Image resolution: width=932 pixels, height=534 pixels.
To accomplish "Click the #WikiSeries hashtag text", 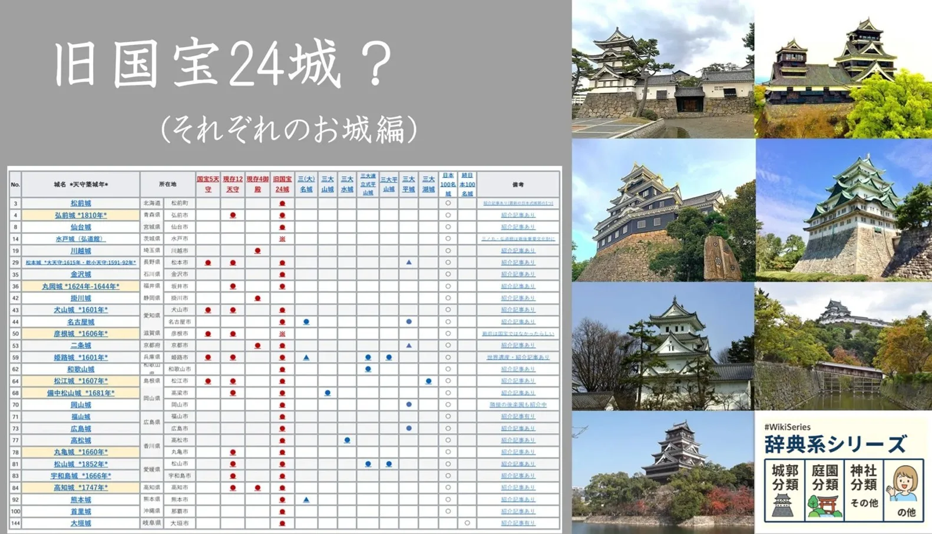I will pyautogui.click(x=788, y=427).
